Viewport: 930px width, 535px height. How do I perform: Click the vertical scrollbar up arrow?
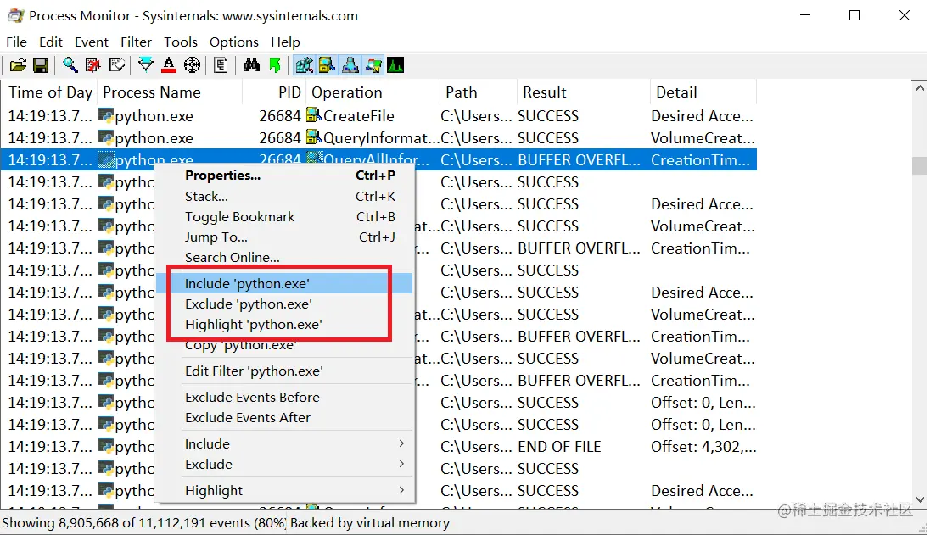920,87
